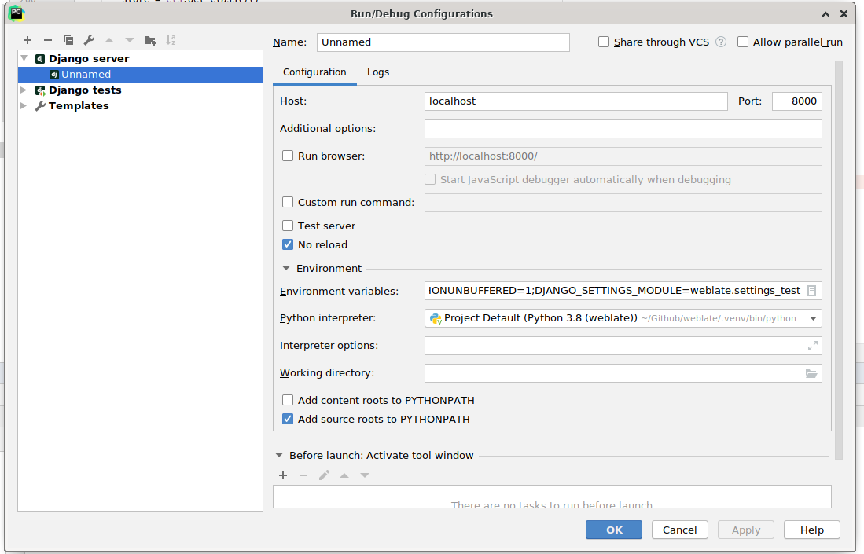Click the Host input field
864x554 pixels.
pos(576,101)
